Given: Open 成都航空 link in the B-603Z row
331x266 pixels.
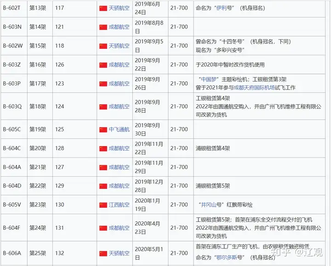Looking at the screenshot, I should (119, 65).
